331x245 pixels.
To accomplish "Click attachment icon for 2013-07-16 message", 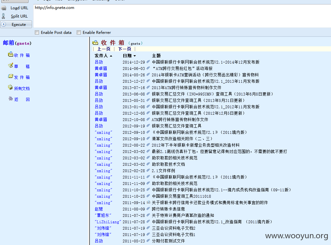I will 148,87.
